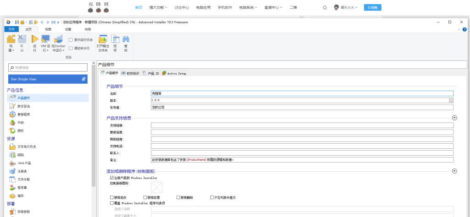Open the 文件 ribbon tab
470x217 pixels.
[x=11, y=29]
